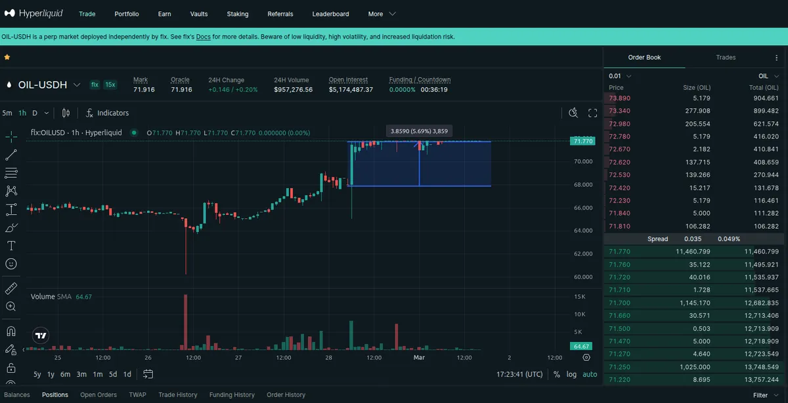Screen dimensions: 788x403
Task: Open the Funding History tab
Action: [x=232, y=395]
